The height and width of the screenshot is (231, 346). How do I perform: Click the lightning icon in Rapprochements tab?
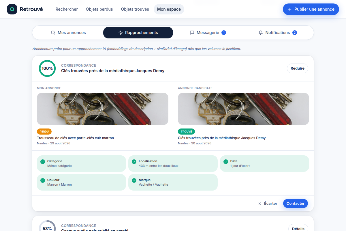(x=121, y=33)
